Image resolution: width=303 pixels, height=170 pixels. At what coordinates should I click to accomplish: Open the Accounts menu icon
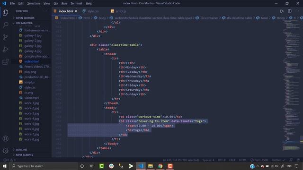5,138
